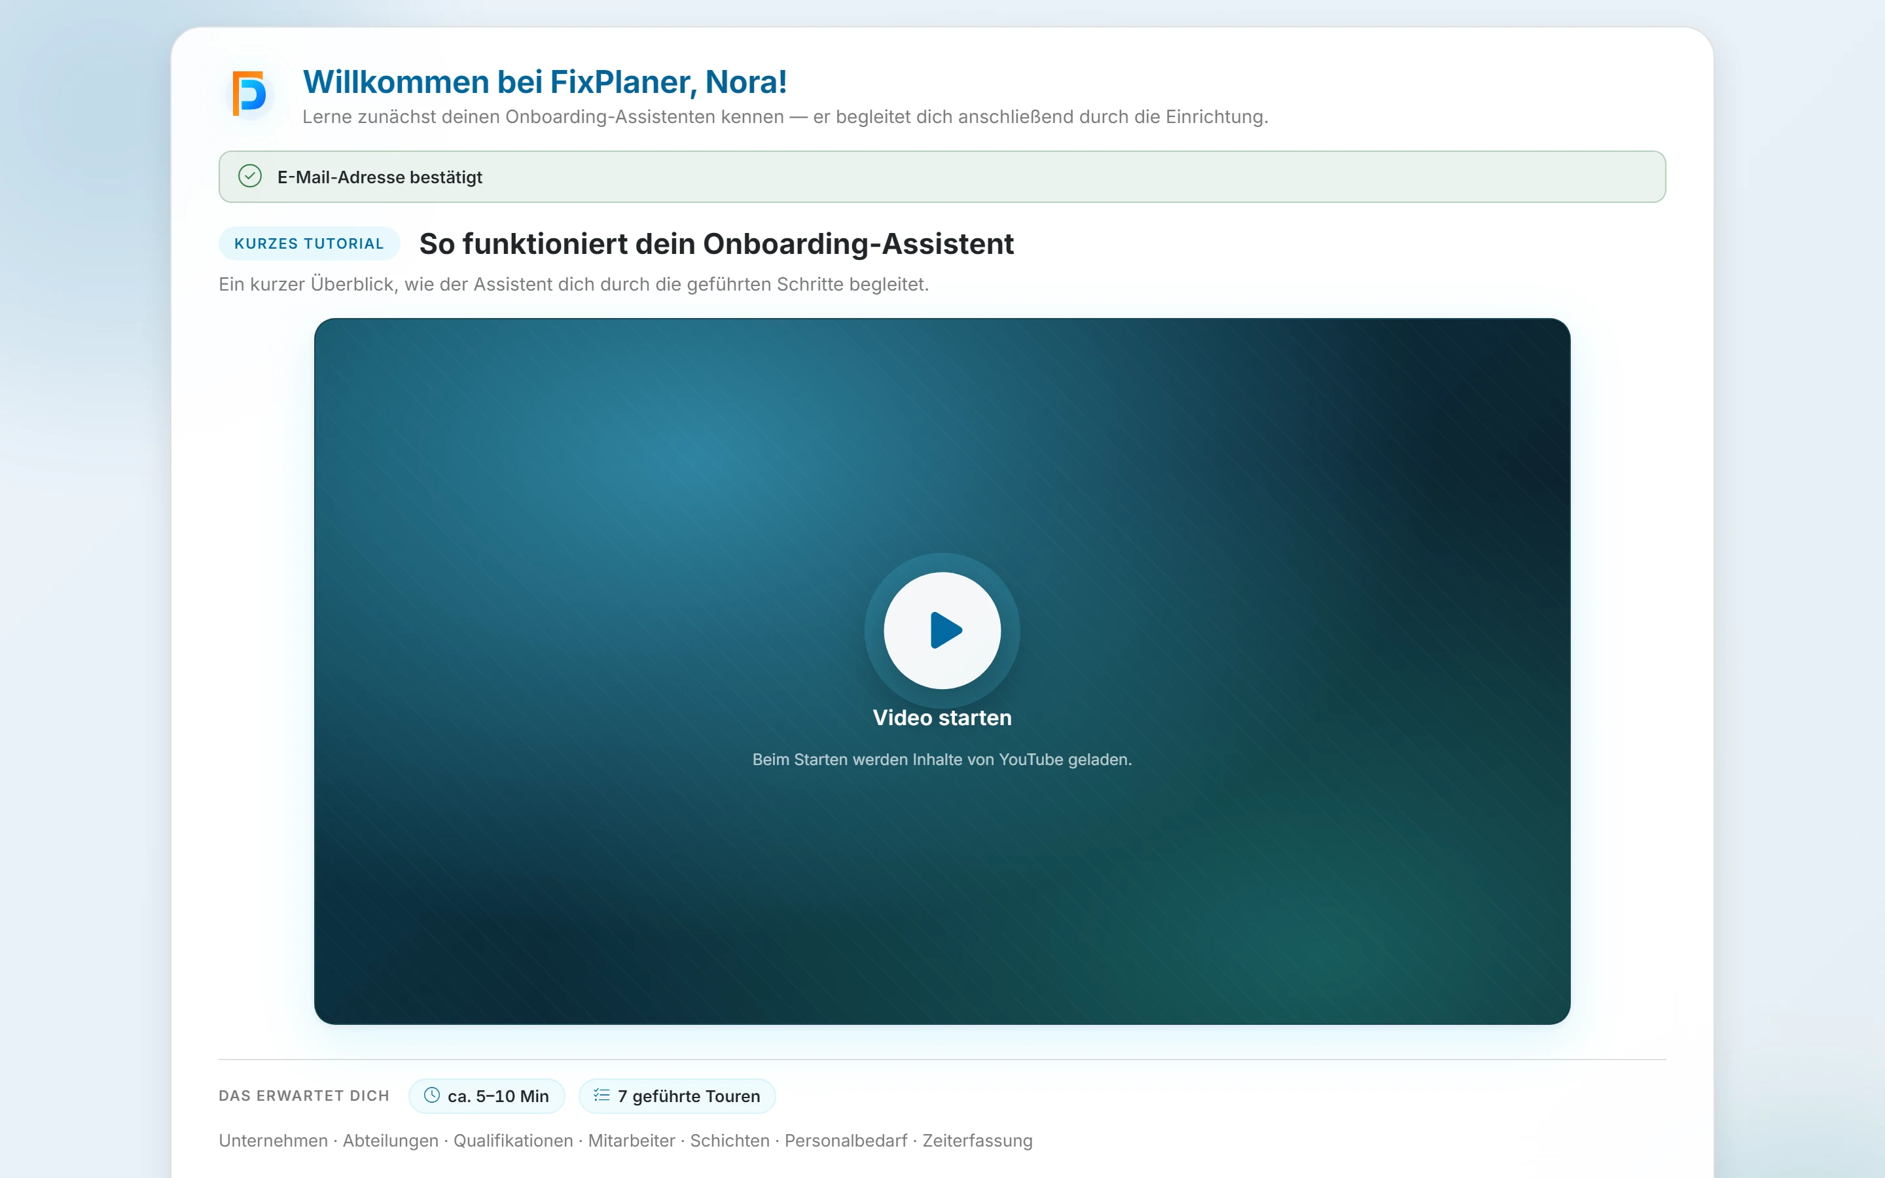Click the clock icon beside ca. 5–10 Min
This screenshot has width=1885, height=1178.
[x=431, y=1096]
